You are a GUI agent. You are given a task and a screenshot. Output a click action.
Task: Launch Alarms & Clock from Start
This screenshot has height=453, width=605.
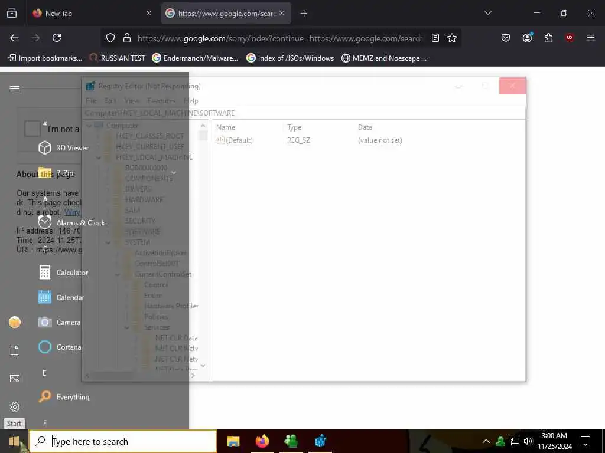(x=71, y=222)
